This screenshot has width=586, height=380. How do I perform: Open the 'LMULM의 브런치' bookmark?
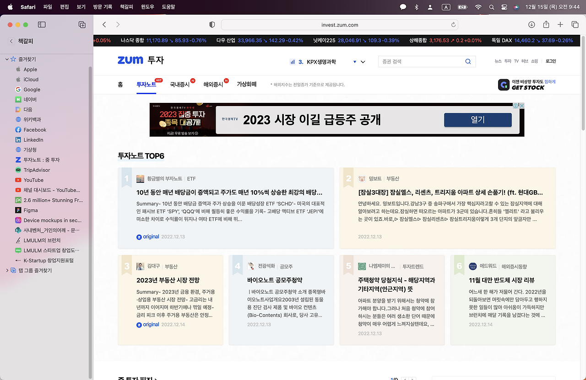(x=42, y=241)
